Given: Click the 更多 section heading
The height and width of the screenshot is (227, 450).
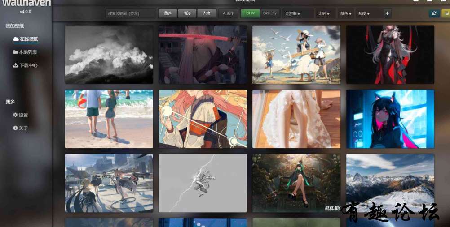Looking at the screenshot, I should 10,102.
